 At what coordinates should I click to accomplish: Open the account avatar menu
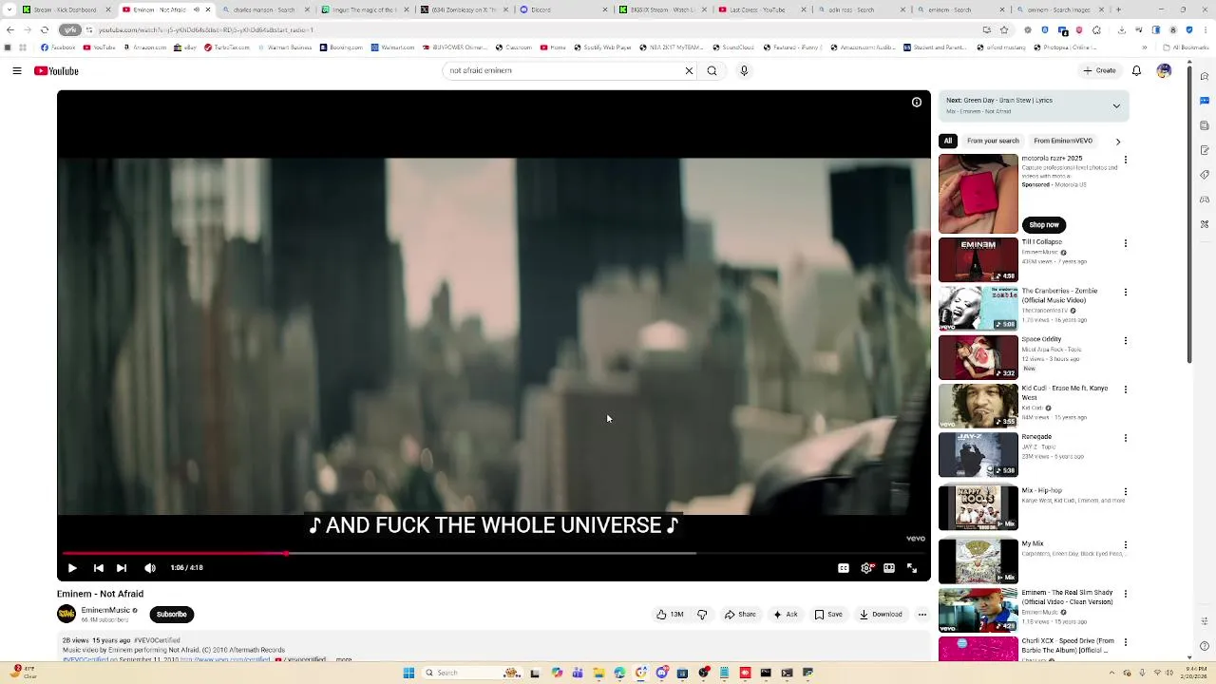[x=1165, y=70]
